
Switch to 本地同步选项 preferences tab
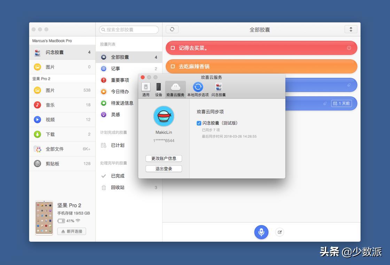pyautogui.click(x=198, y=89)
